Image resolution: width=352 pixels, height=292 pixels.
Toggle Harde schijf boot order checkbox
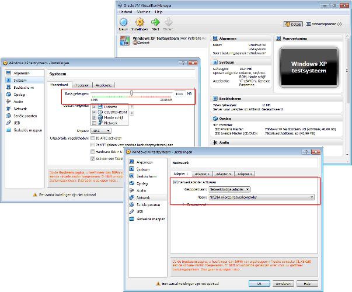94,117
